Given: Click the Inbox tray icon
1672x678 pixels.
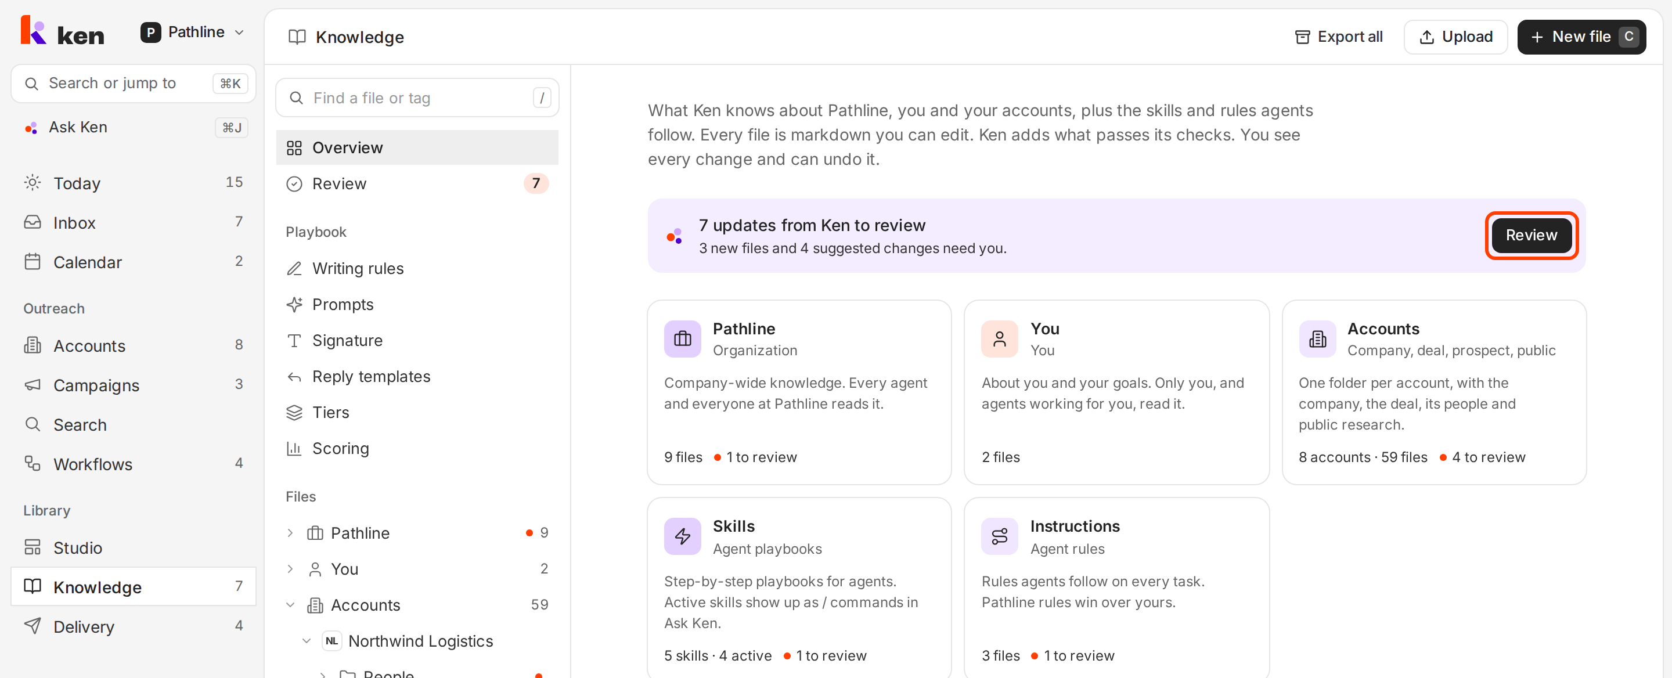Looking at the screenshot, I should click(33, 222).
